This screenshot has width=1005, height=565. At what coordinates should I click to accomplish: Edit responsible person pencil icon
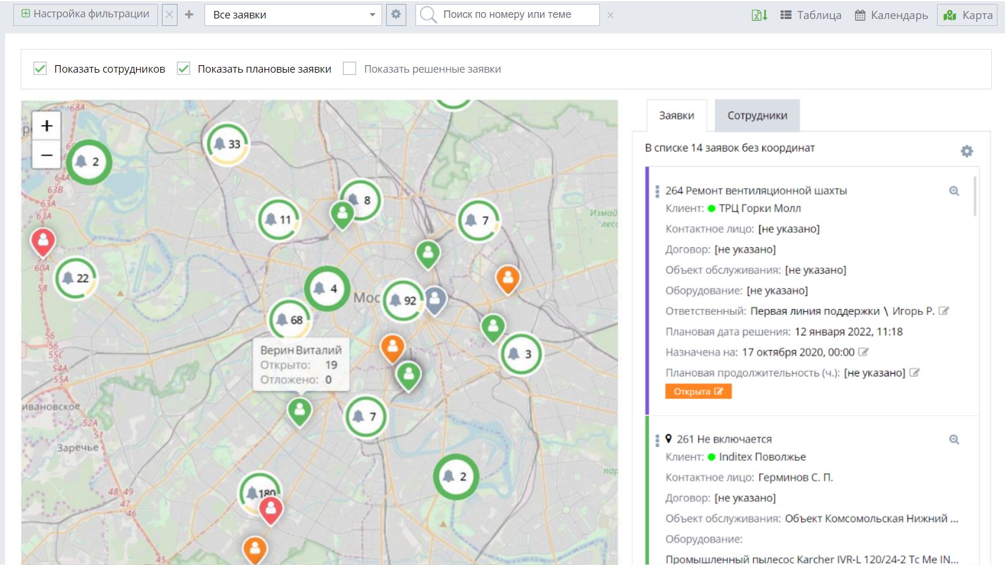[943, 311]
